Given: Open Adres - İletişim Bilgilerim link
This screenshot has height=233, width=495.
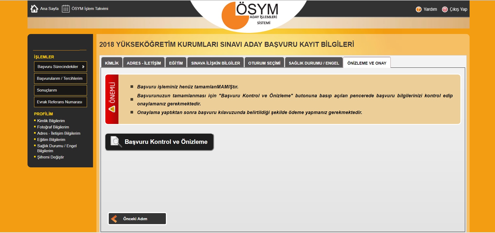Looking at the screenshot, I should 59,133.
